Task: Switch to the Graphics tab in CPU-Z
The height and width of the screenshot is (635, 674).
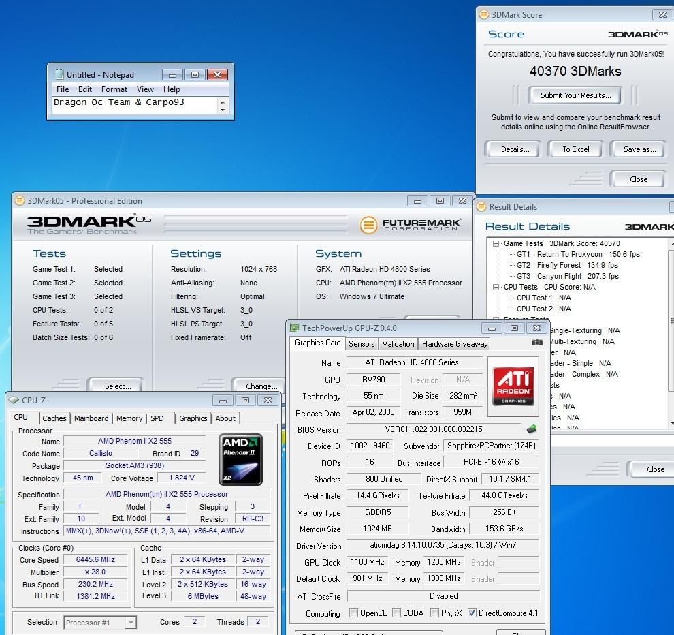Action: click(193, 418)
